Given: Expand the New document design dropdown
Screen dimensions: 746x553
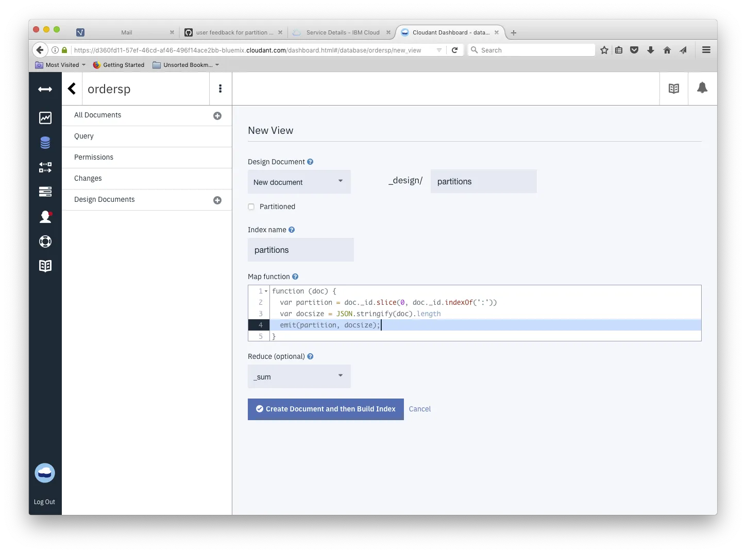Looking at the screenshot, I should [299, 182].
